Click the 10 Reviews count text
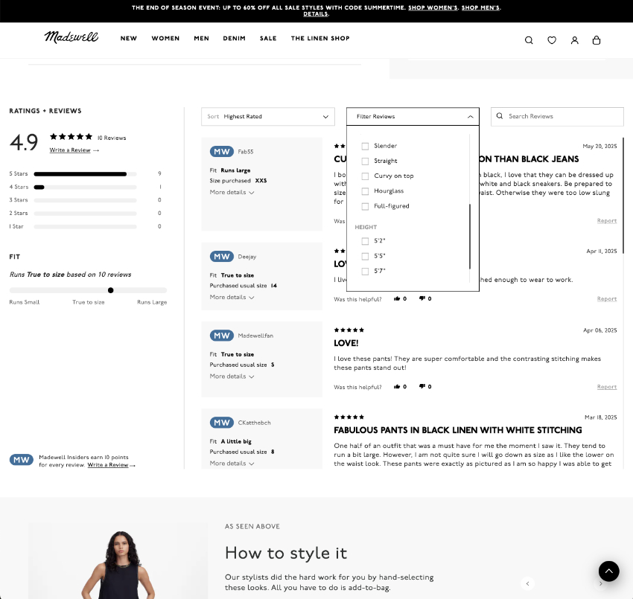 (112, 138)
